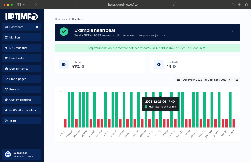251x162 pixels.
Task: Go to Status pages in the sidebar
Action: [x=22, y=79]
